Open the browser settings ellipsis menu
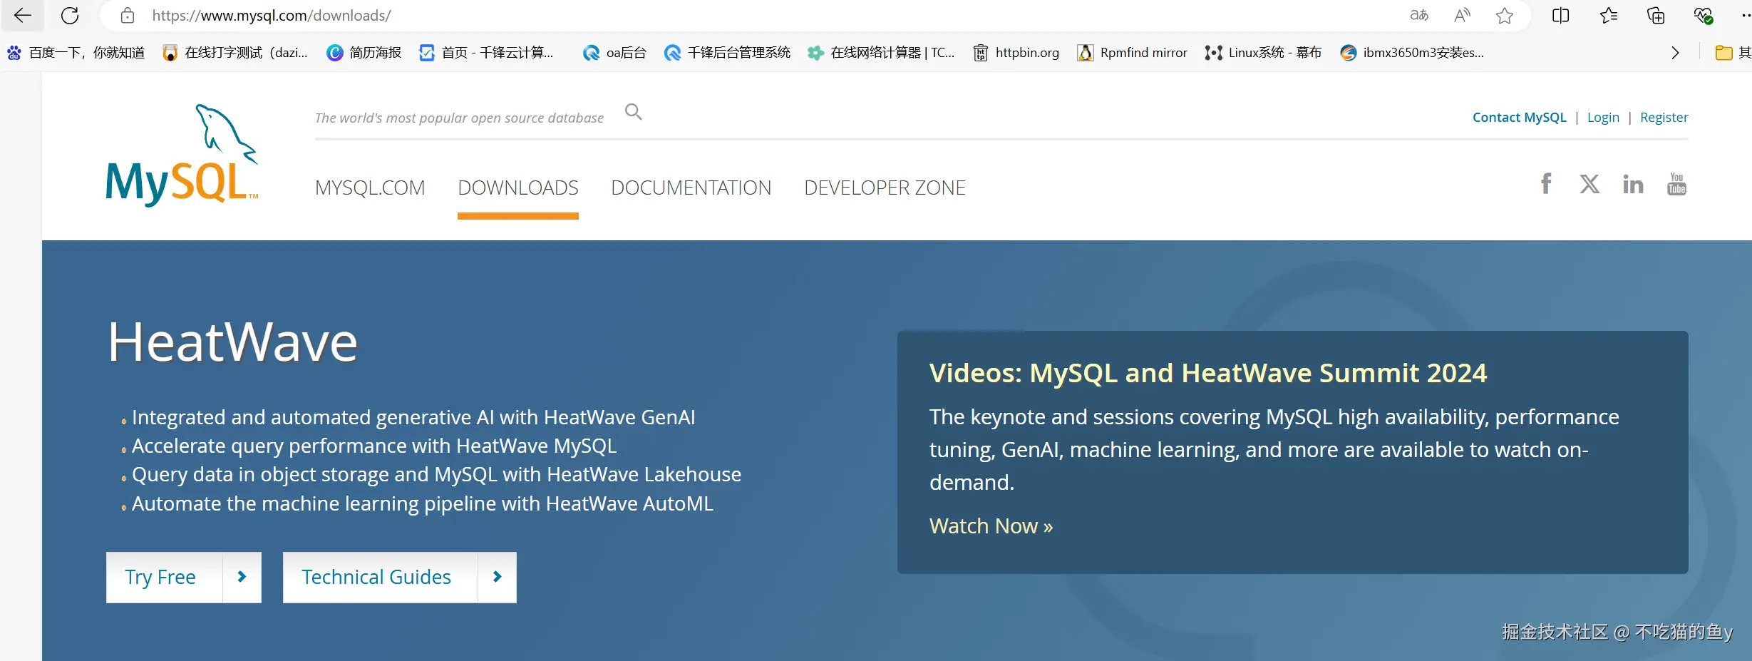The image size is (1752, 661). (1746, 16)
